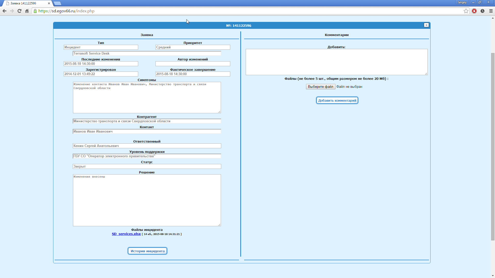Click the scrollbar down arrow

tap(493, 276)
